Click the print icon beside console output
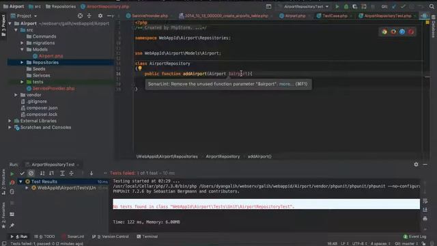Screen dimensions: 437x246 pos(425,219)
